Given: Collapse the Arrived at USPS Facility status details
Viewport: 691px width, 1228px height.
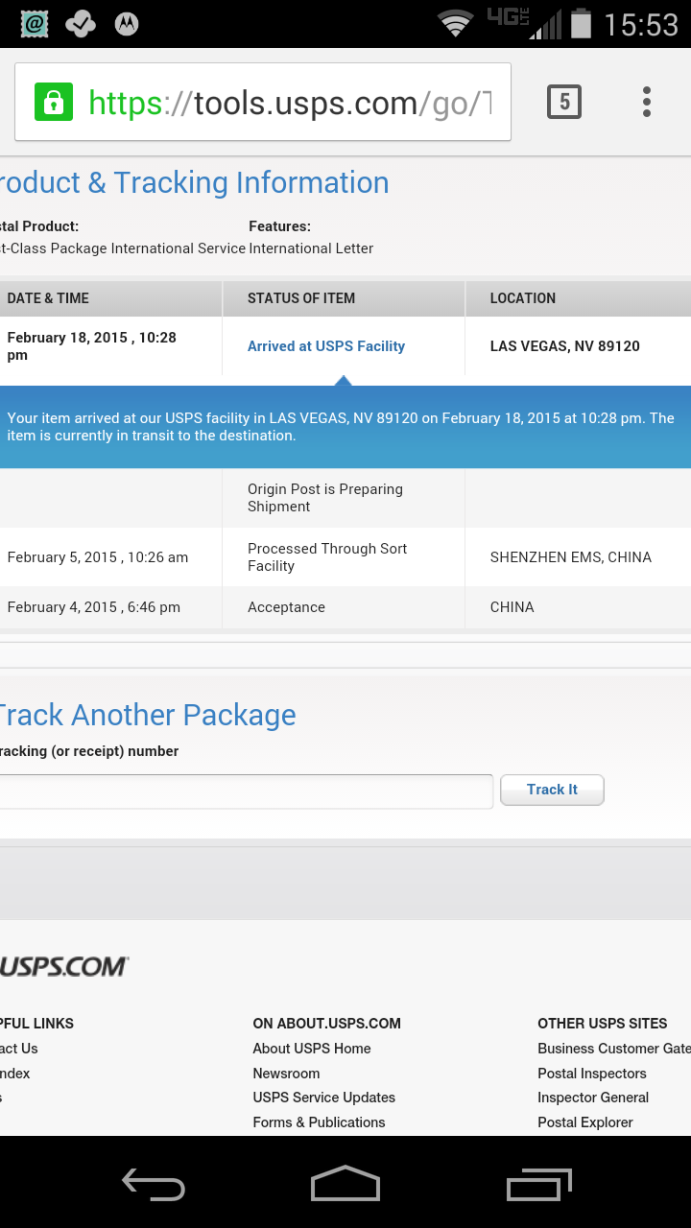Looking at the screenshot, I should coord(326,346).
